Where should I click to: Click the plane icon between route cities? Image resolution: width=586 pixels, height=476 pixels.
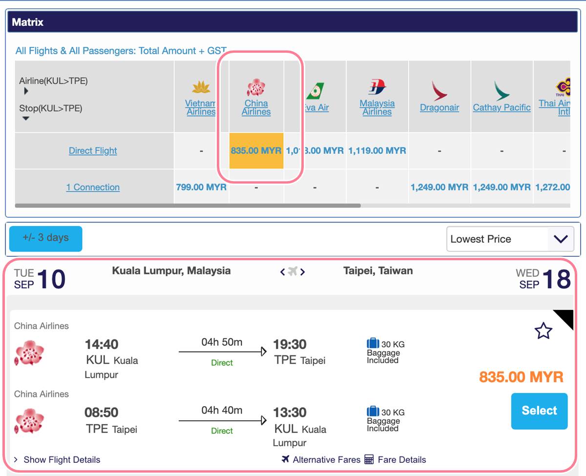293,271
